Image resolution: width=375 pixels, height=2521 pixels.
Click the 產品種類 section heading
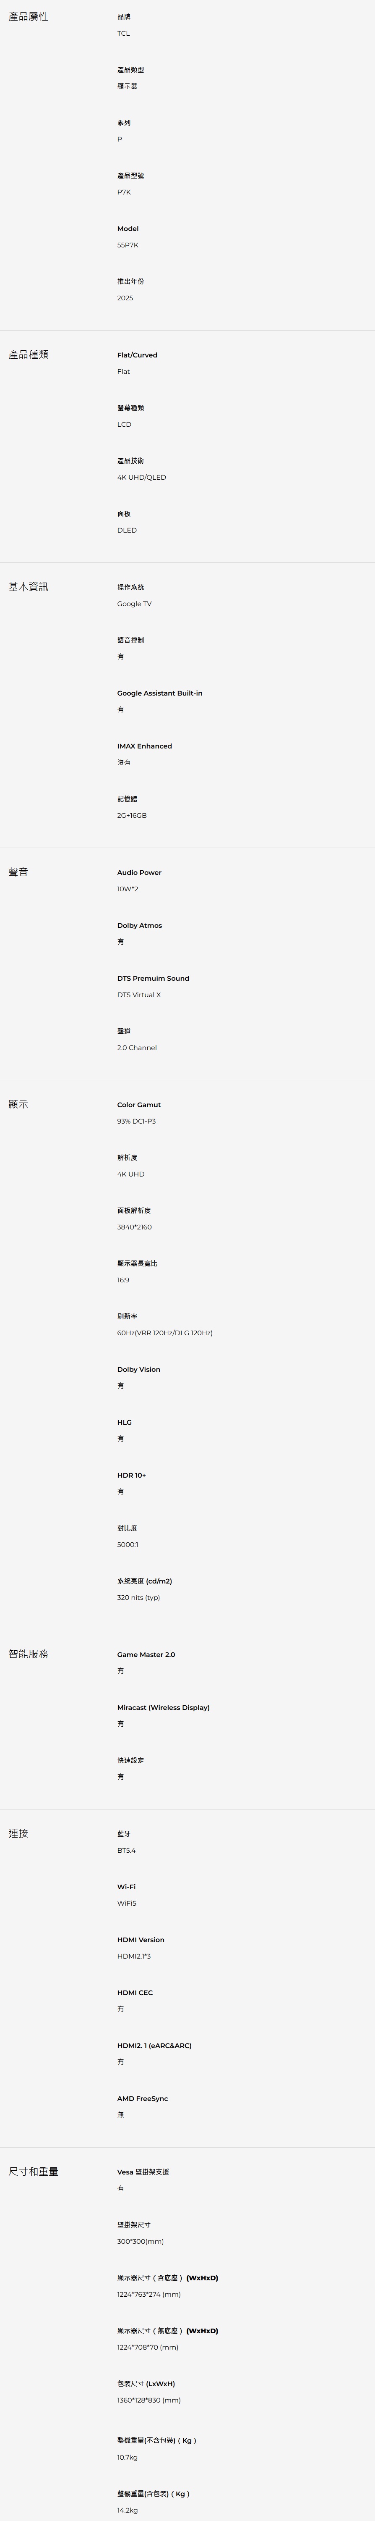(x=29, y=354)
